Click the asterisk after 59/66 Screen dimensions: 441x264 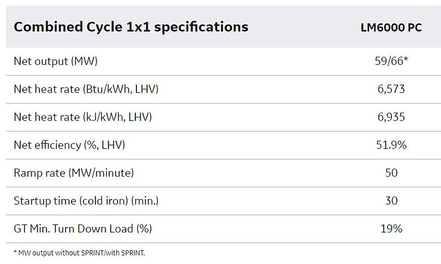(x=405, y=60)
